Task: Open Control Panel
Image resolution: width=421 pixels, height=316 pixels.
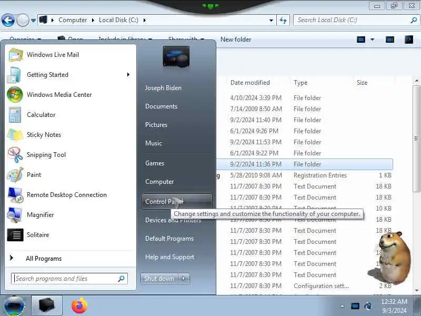Action: pos(177,202)
